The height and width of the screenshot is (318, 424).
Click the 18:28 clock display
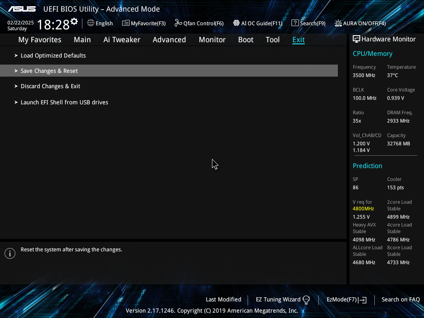53,24
